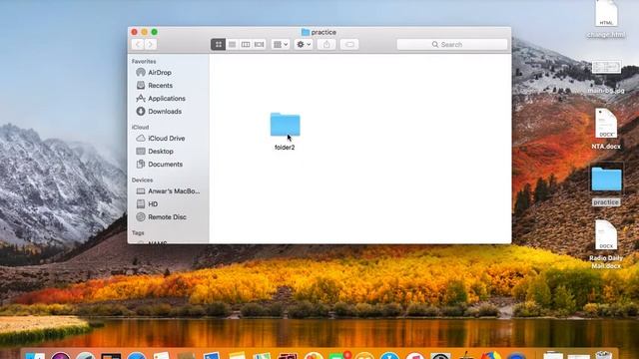639x359 pixels.
Task: Select NTA.docx file on desktop
Action: [x=606, y=124]
